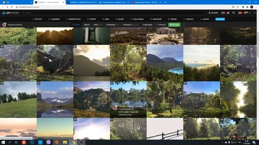Switch to the Followers profile tab
Screen dimensions: 259x145
[130, 25]
